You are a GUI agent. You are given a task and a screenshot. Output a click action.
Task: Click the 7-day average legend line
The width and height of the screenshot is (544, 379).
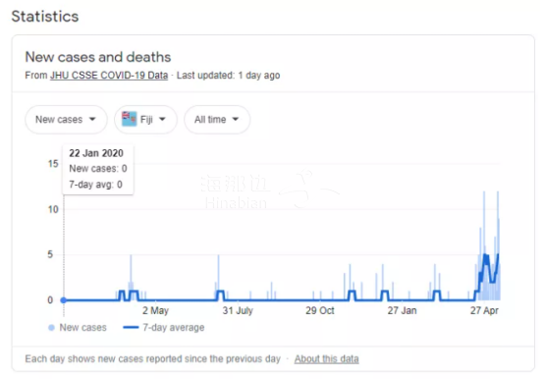(131, 327)
